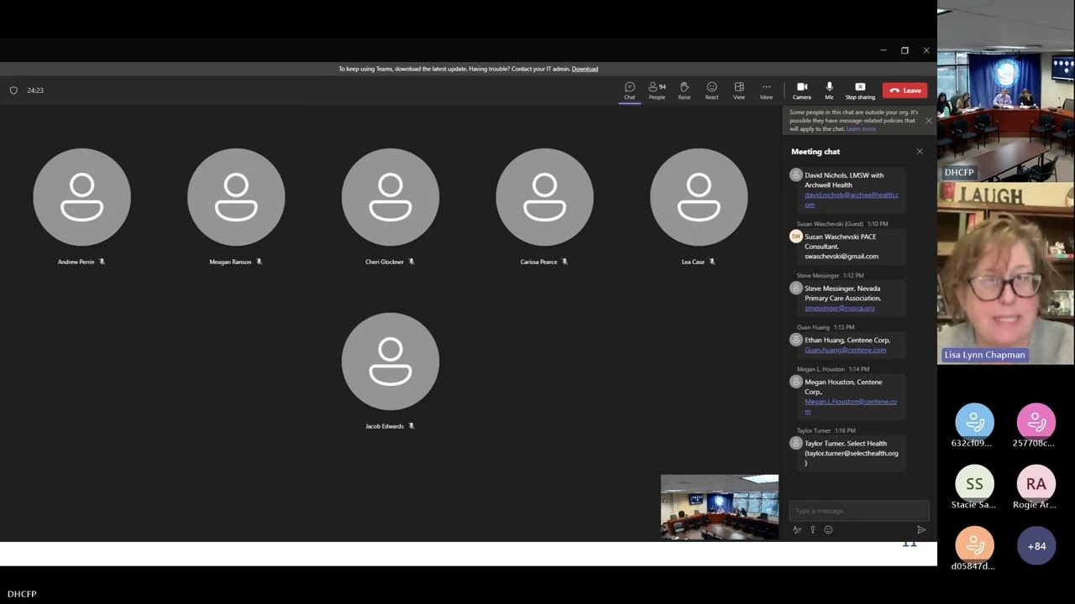Open the message format options icon
The width and height of the screenshot is (1075, 604).
click(797, 529)
